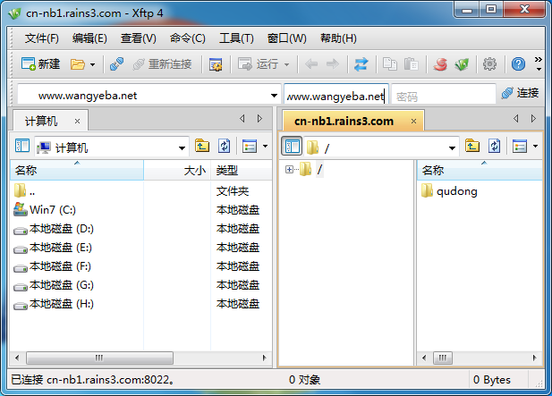Go up one folder in local pane
The width and height of the screenshot is (552, 396).
[202, 147]
